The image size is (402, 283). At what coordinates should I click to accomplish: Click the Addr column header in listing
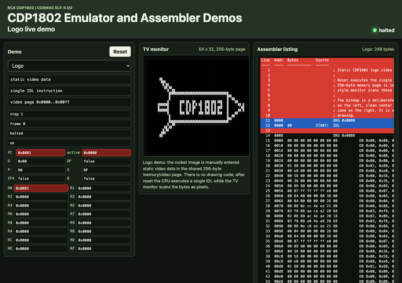pyautogui.click(x=279, y=60)
